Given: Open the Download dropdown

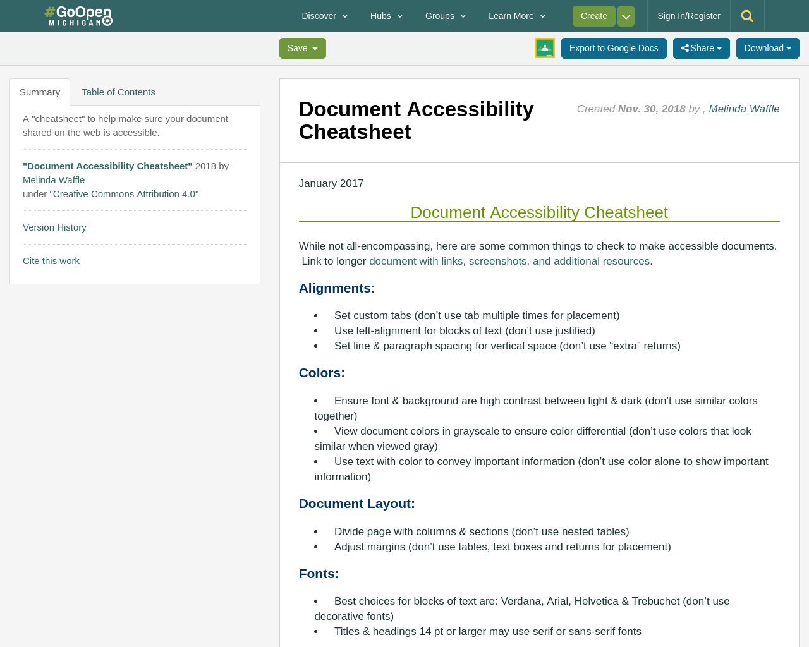Looking at the screenshot, I should click(x=768, y=47).
